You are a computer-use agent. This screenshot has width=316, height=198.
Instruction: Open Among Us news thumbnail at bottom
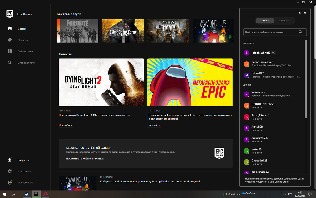77,183
